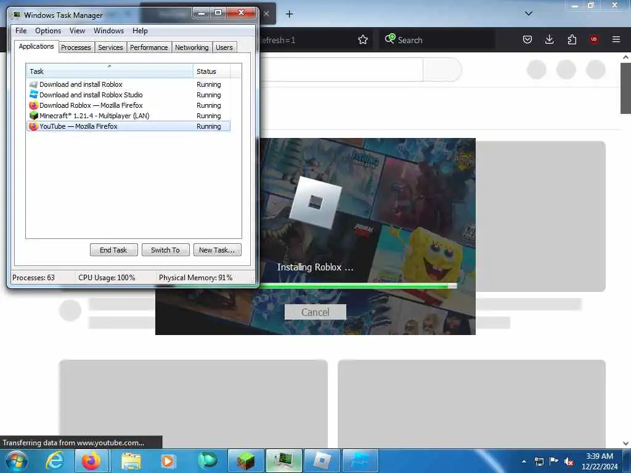Click the Task Manager title bar icon

click(17, 15)
